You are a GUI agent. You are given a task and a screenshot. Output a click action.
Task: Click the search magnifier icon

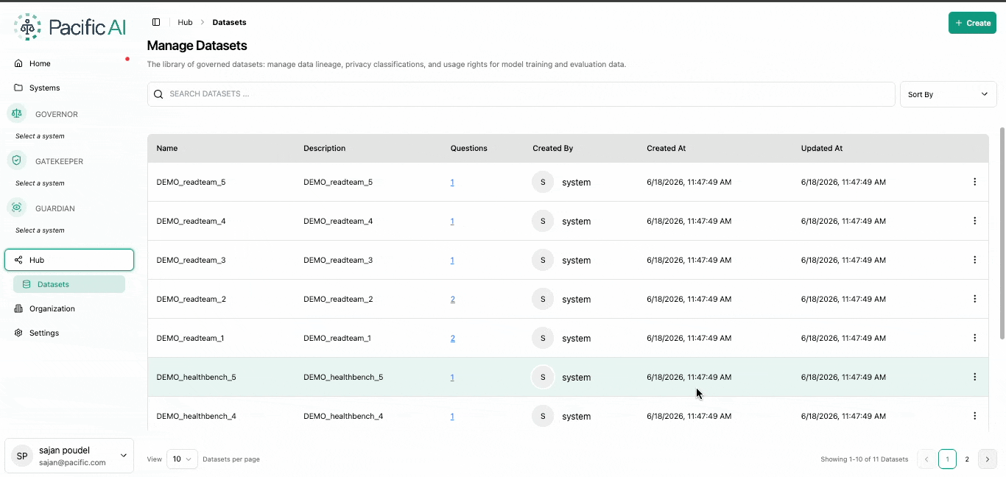point(158,94)
